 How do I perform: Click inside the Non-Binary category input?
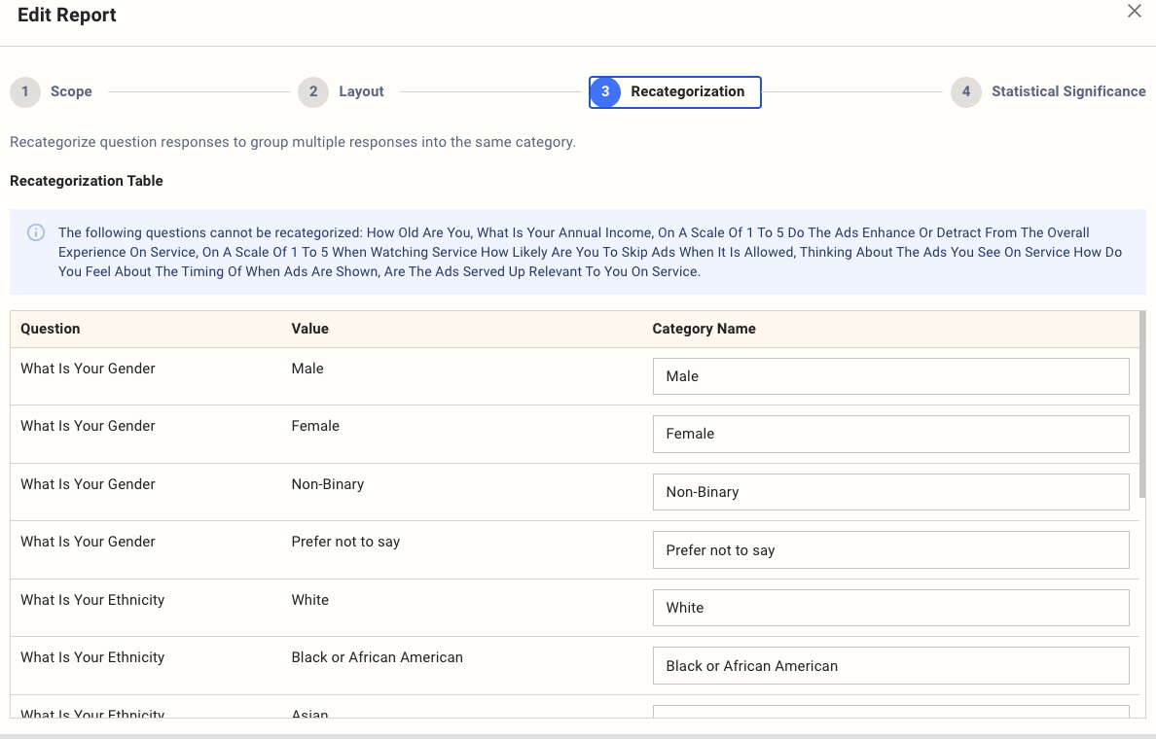click(890, 492)
